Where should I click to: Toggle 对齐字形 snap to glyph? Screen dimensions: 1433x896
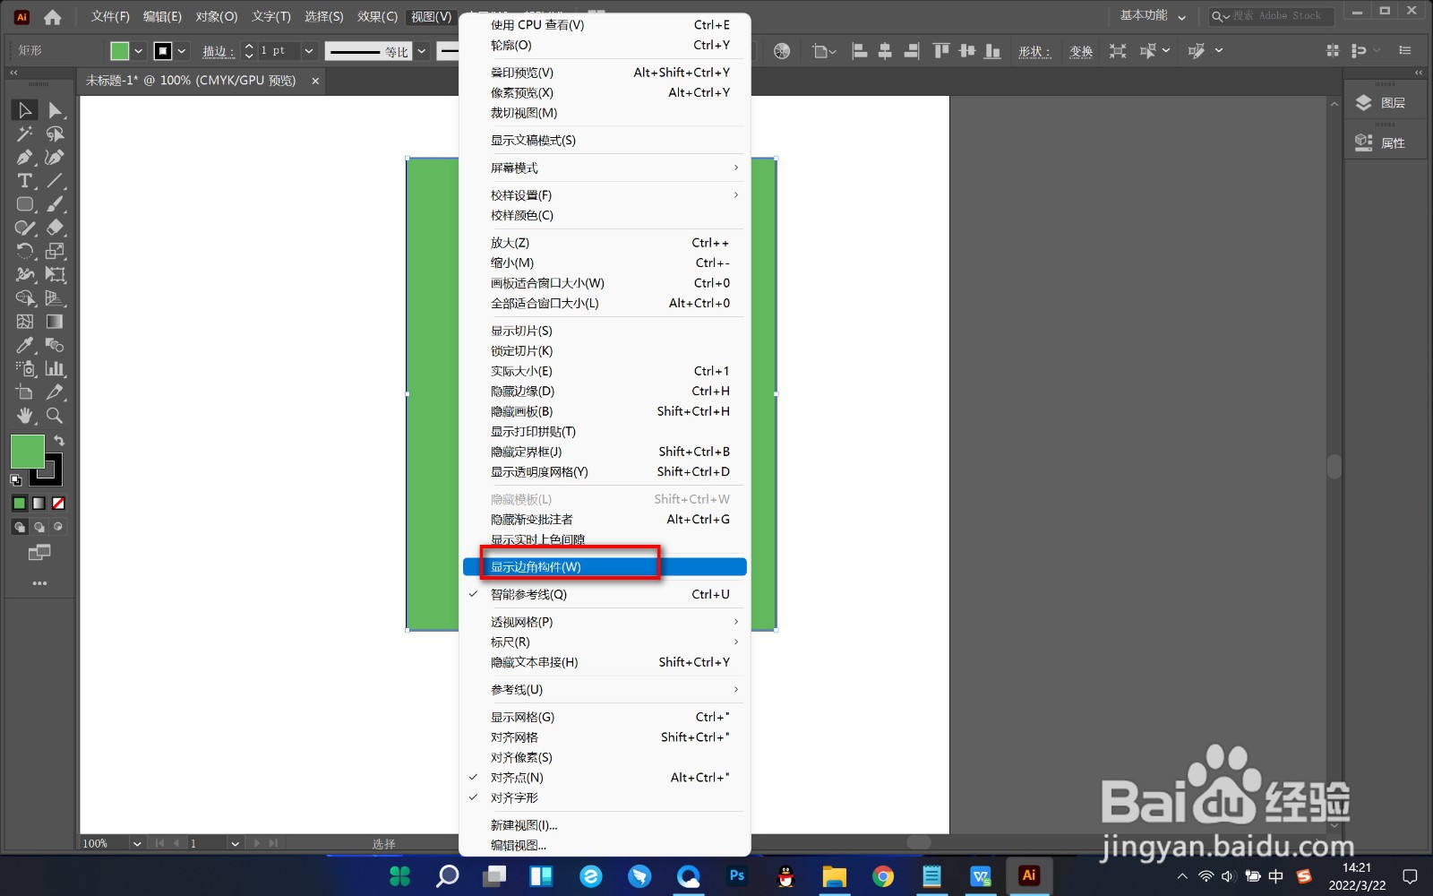click(x=605, y=797)
